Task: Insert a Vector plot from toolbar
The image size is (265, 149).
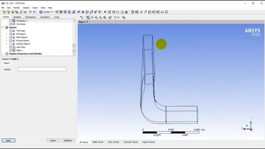Action: 57,12
